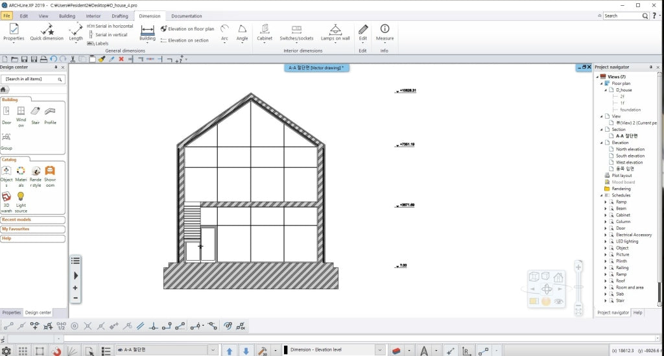Open settings gear in status bar
664x356 pixels.
[6, 351]
